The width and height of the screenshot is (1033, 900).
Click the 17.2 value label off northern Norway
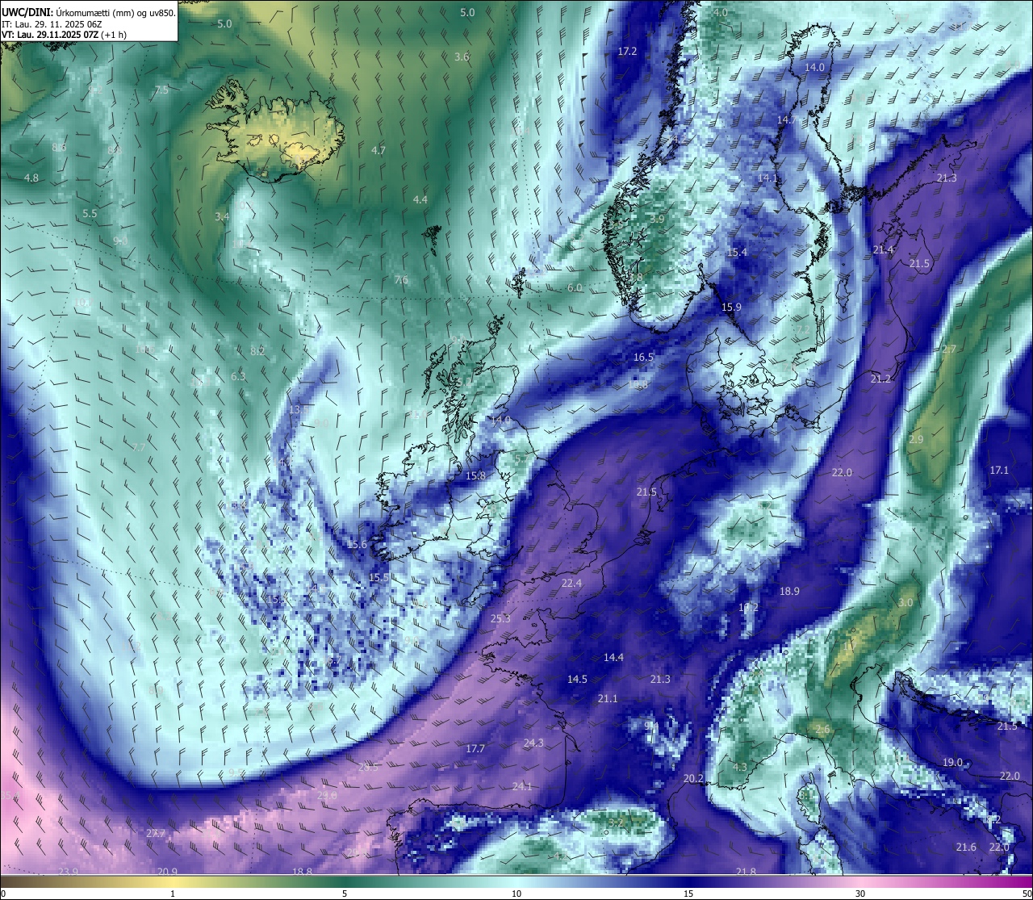627,52
